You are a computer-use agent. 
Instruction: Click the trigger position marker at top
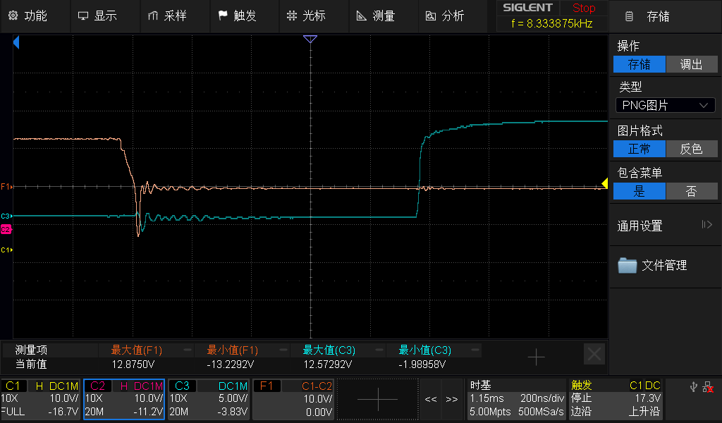click(x=310, y=39)
